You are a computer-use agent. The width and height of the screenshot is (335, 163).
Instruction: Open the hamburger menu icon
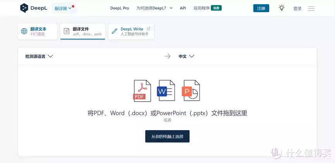(x=311, y=8)
